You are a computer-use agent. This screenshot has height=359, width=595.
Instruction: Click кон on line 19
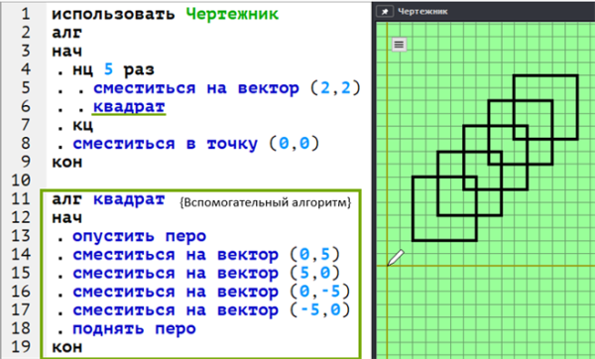click(x=66, y=347)
